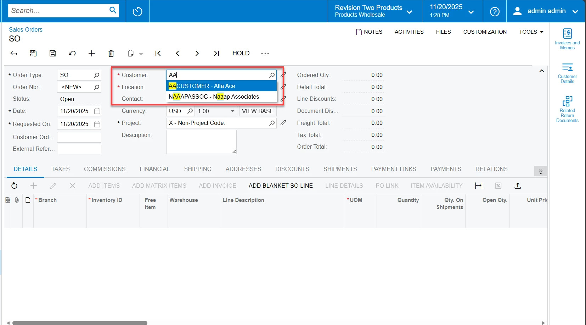Open Related Return Documents side panel
586x325 pixels.
pos(567,109)
